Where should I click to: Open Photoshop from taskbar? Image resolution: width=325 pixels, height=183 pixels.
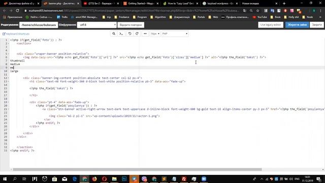click(x=124, y=179)
